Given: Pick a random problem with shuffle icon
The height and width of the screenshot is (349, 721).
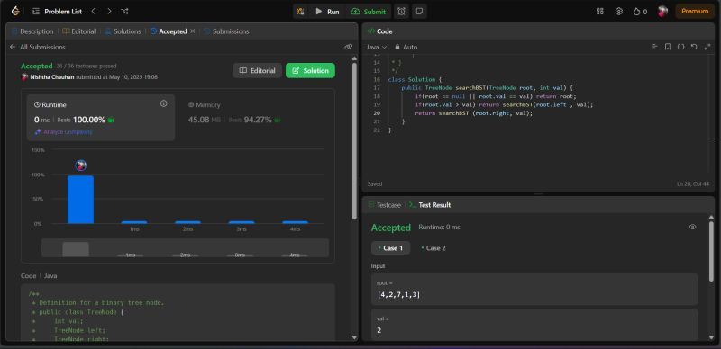Looking at the screenshot, I should click(124, 11).
